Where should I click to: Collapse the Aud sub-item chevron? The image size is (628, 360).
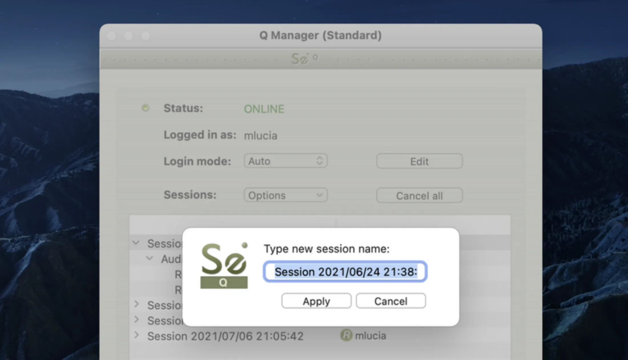click(149, 258)
